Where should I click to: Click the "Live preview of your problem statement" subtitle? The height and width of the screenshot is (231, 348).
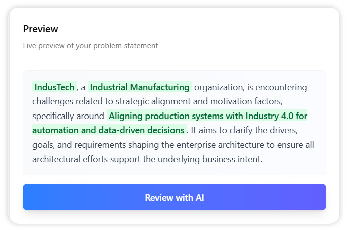tap(90, 46)
